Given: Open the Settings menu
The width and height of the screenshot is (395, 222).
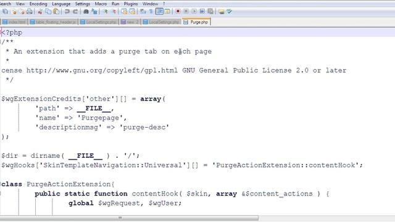Looking at the screenshot, I should tap(83, 4).
